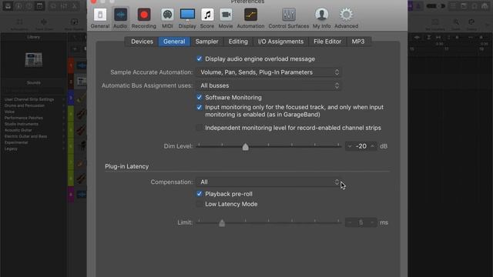
Task: Toggle the Software Monitoring checkbox
Action: (x=200, y=98)
